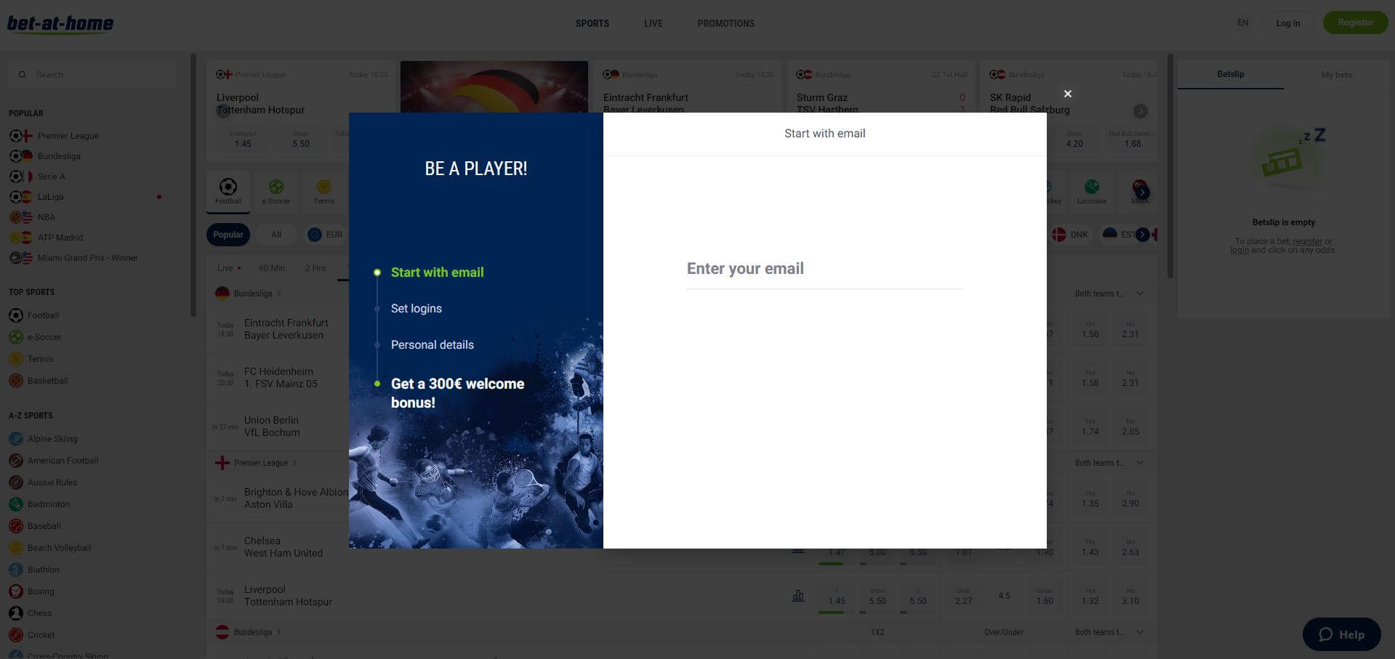Click the 'Enter your email' field

824,270
